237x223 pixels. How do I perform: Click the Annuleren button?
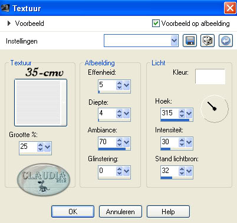point(120,212)
